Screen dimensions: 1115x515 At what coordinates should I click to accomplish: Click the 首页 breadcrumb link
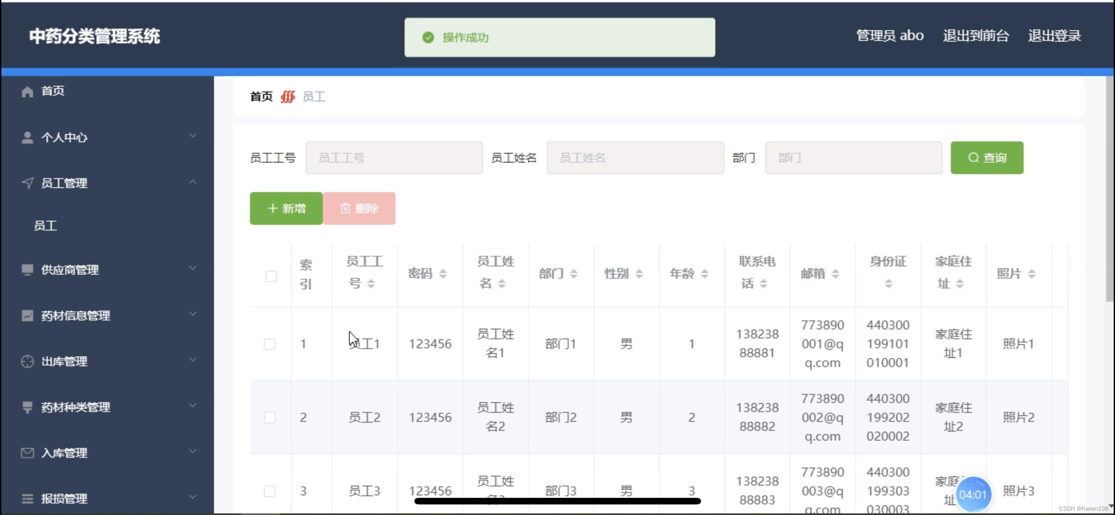click(262, 96)
